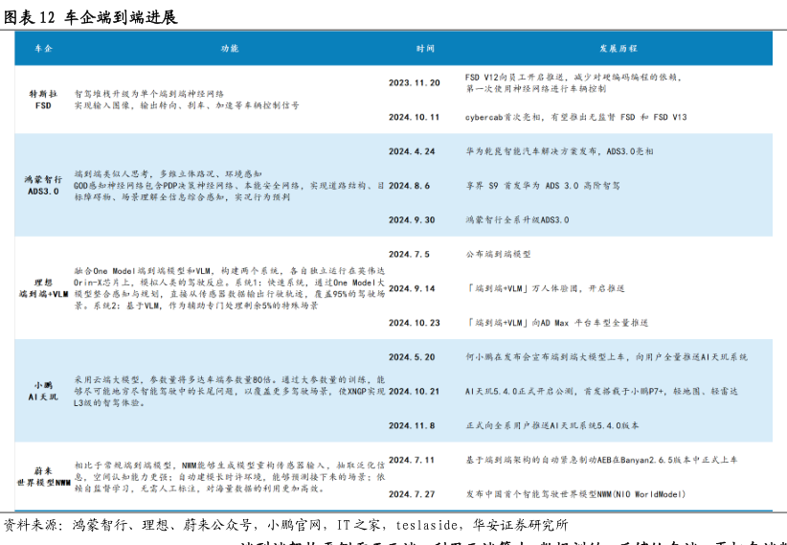Screen dimensions: 787x545
Task: Select the 理想 端到端+VLM row label
Action: click(43, 288)
